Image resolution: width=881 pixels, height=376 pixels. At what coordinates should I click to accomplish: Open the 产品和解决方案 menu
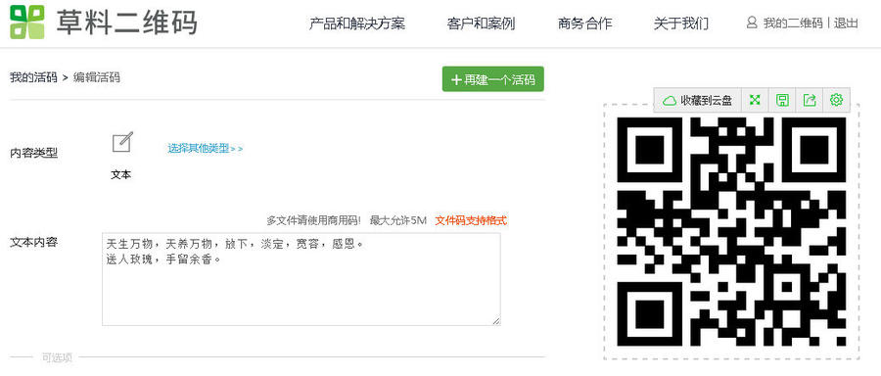point(356,23)
